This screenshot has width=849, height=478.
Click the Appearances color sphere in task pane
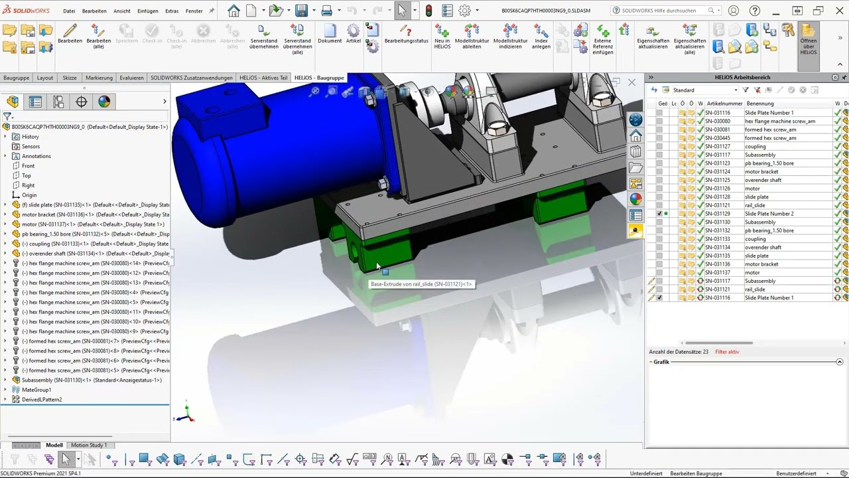point(635,199)
